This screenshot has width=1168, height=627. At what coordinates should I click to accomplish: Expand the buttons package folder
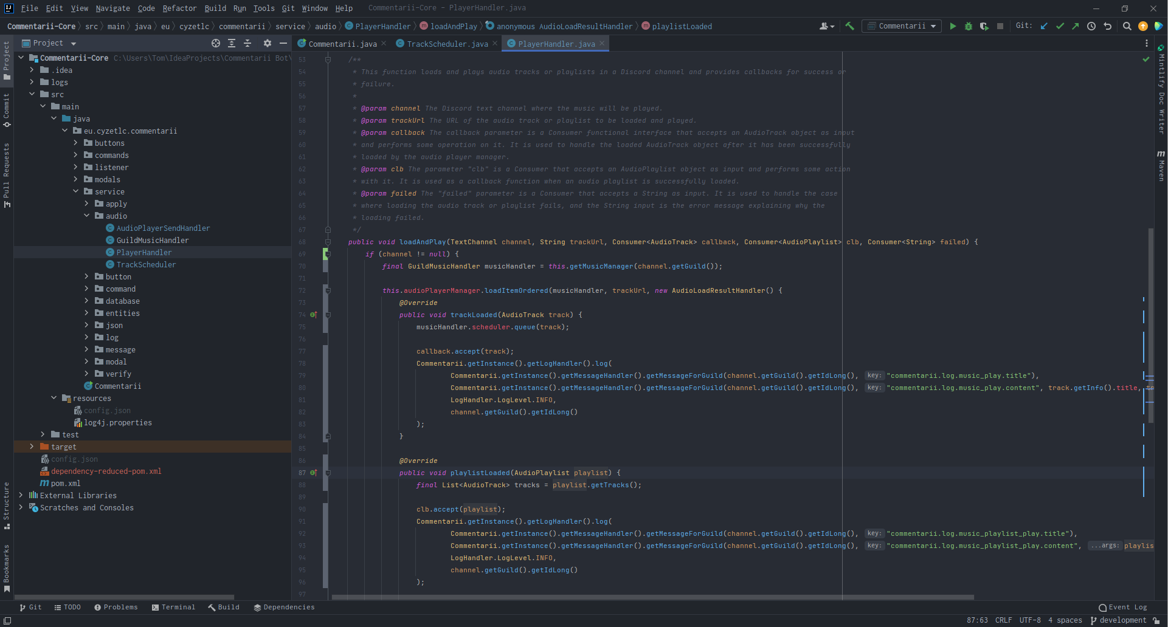point(76,143)
